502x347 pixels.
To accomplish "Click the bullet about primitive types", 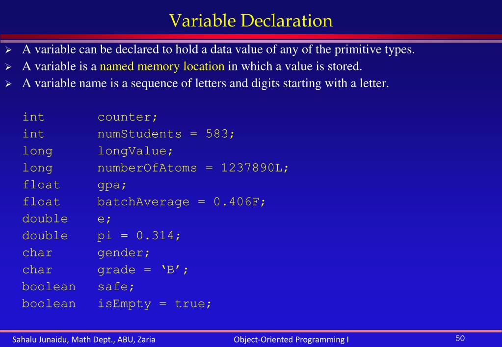I will pyautogui.click(x=218, y=50).
